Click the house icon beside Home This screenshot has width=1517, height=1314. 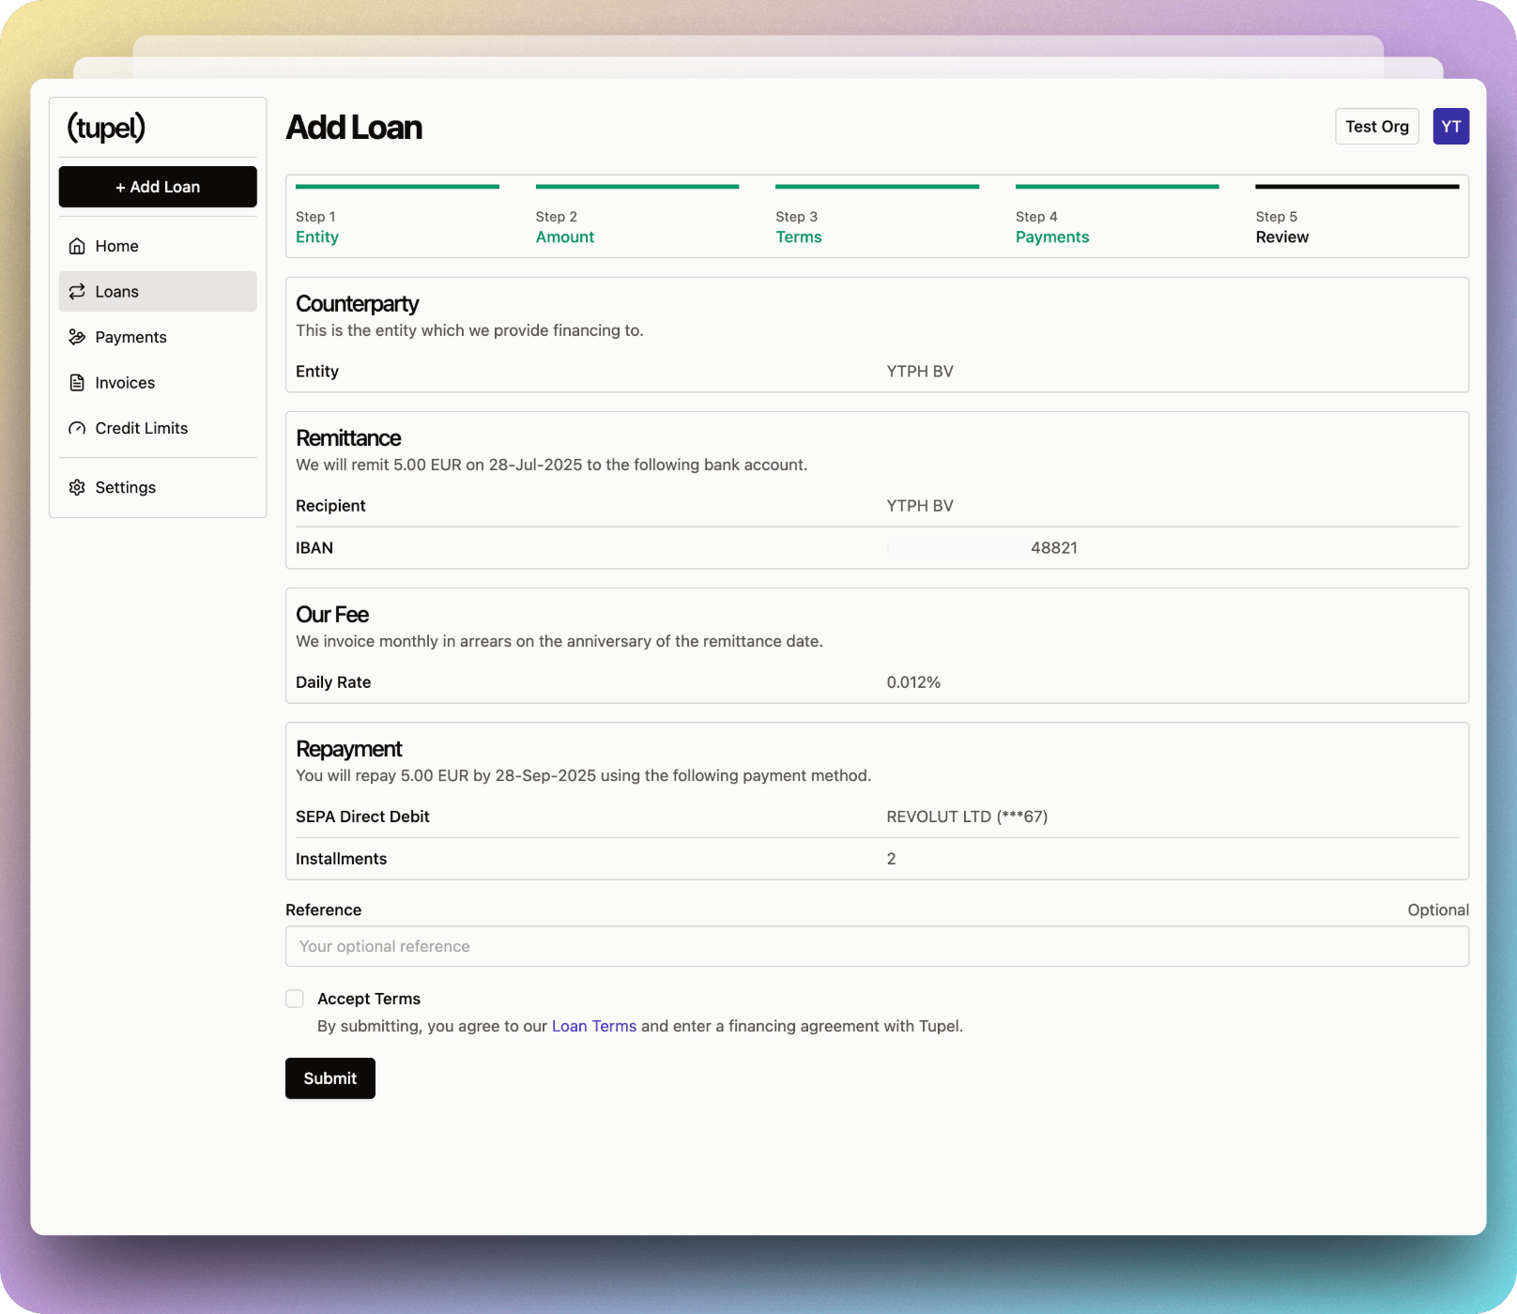77,246
